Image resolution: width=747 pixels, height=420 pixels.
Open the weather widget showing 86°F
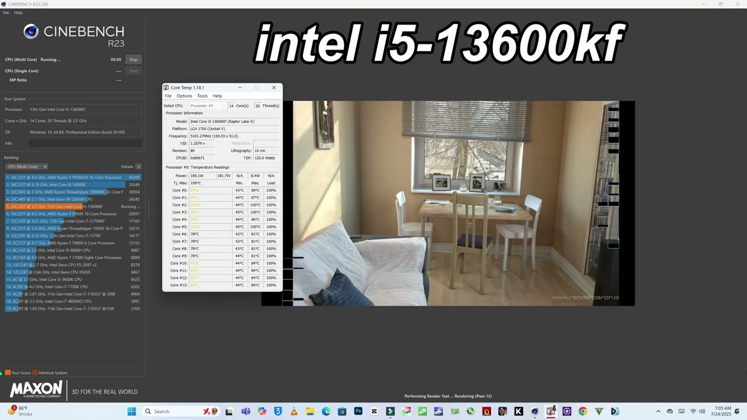pos(19,411)
